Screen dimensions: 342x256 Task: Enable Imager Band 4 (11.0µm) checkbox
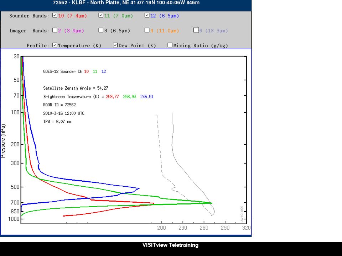pos(147,30)
